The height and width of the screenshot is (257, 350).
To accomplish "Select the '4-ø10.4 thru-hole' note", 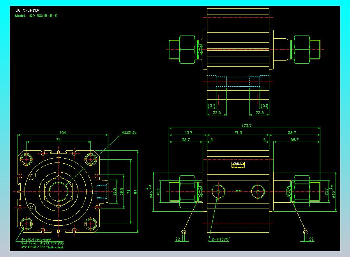I will 36,239.
